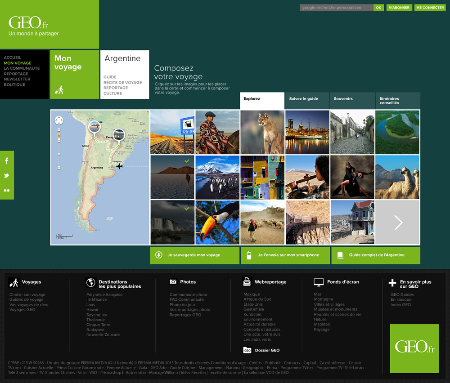Click Je sauvegarde mon voyage button
450x383 pixels.
[x=194, y=255]
